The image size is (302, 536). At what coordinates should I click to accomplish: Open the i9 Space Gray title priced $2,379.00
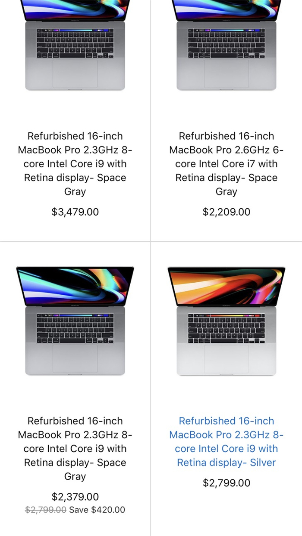pyautogui.click(x=75, y=448)
